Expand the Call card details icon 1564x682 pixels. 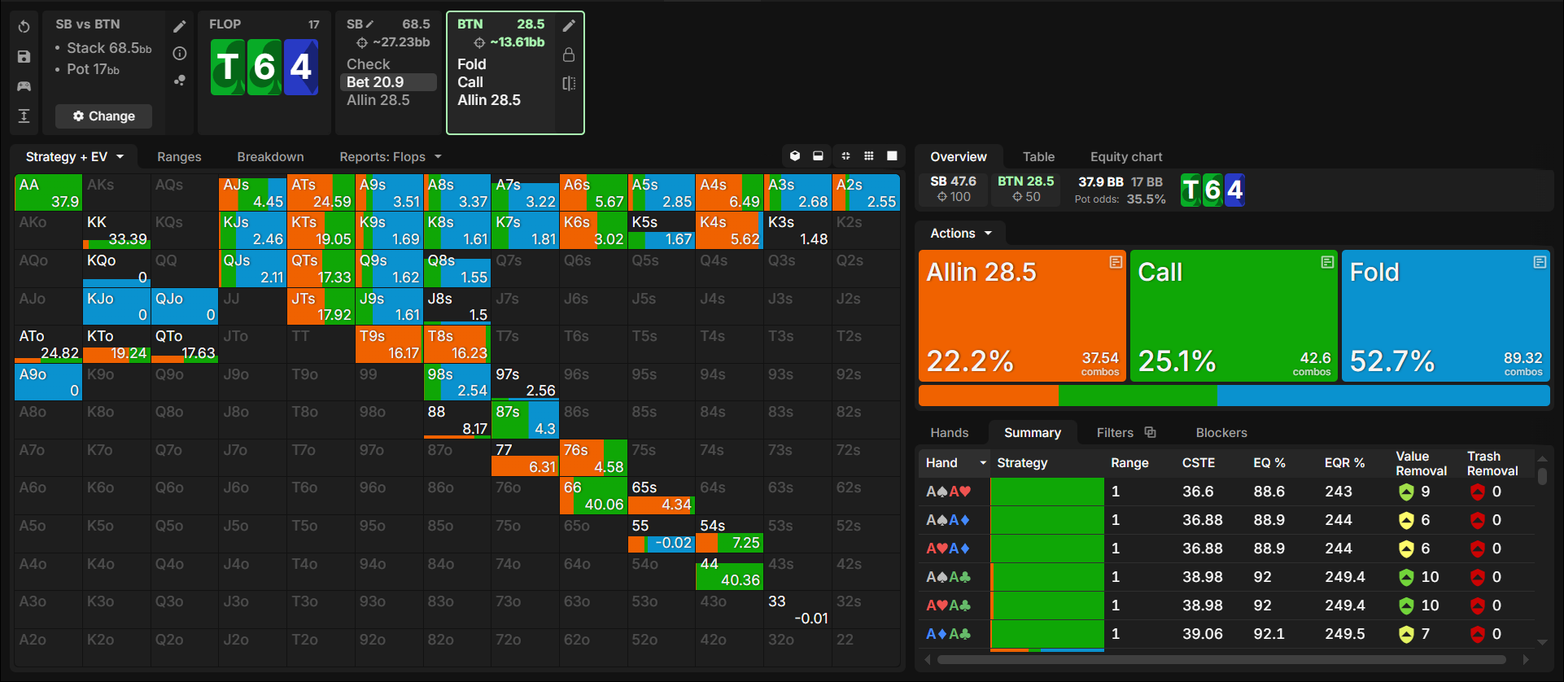pyautogui.click(x=1327, y=262)
